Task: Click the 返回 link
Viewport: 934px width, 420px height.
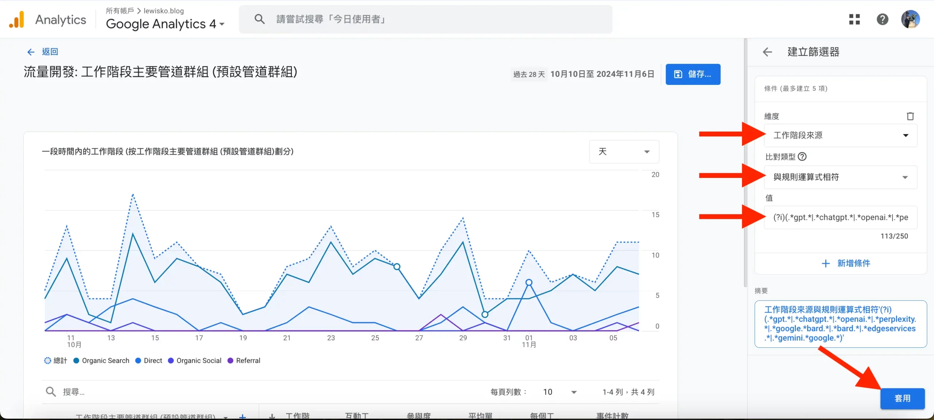Action: 50,52
